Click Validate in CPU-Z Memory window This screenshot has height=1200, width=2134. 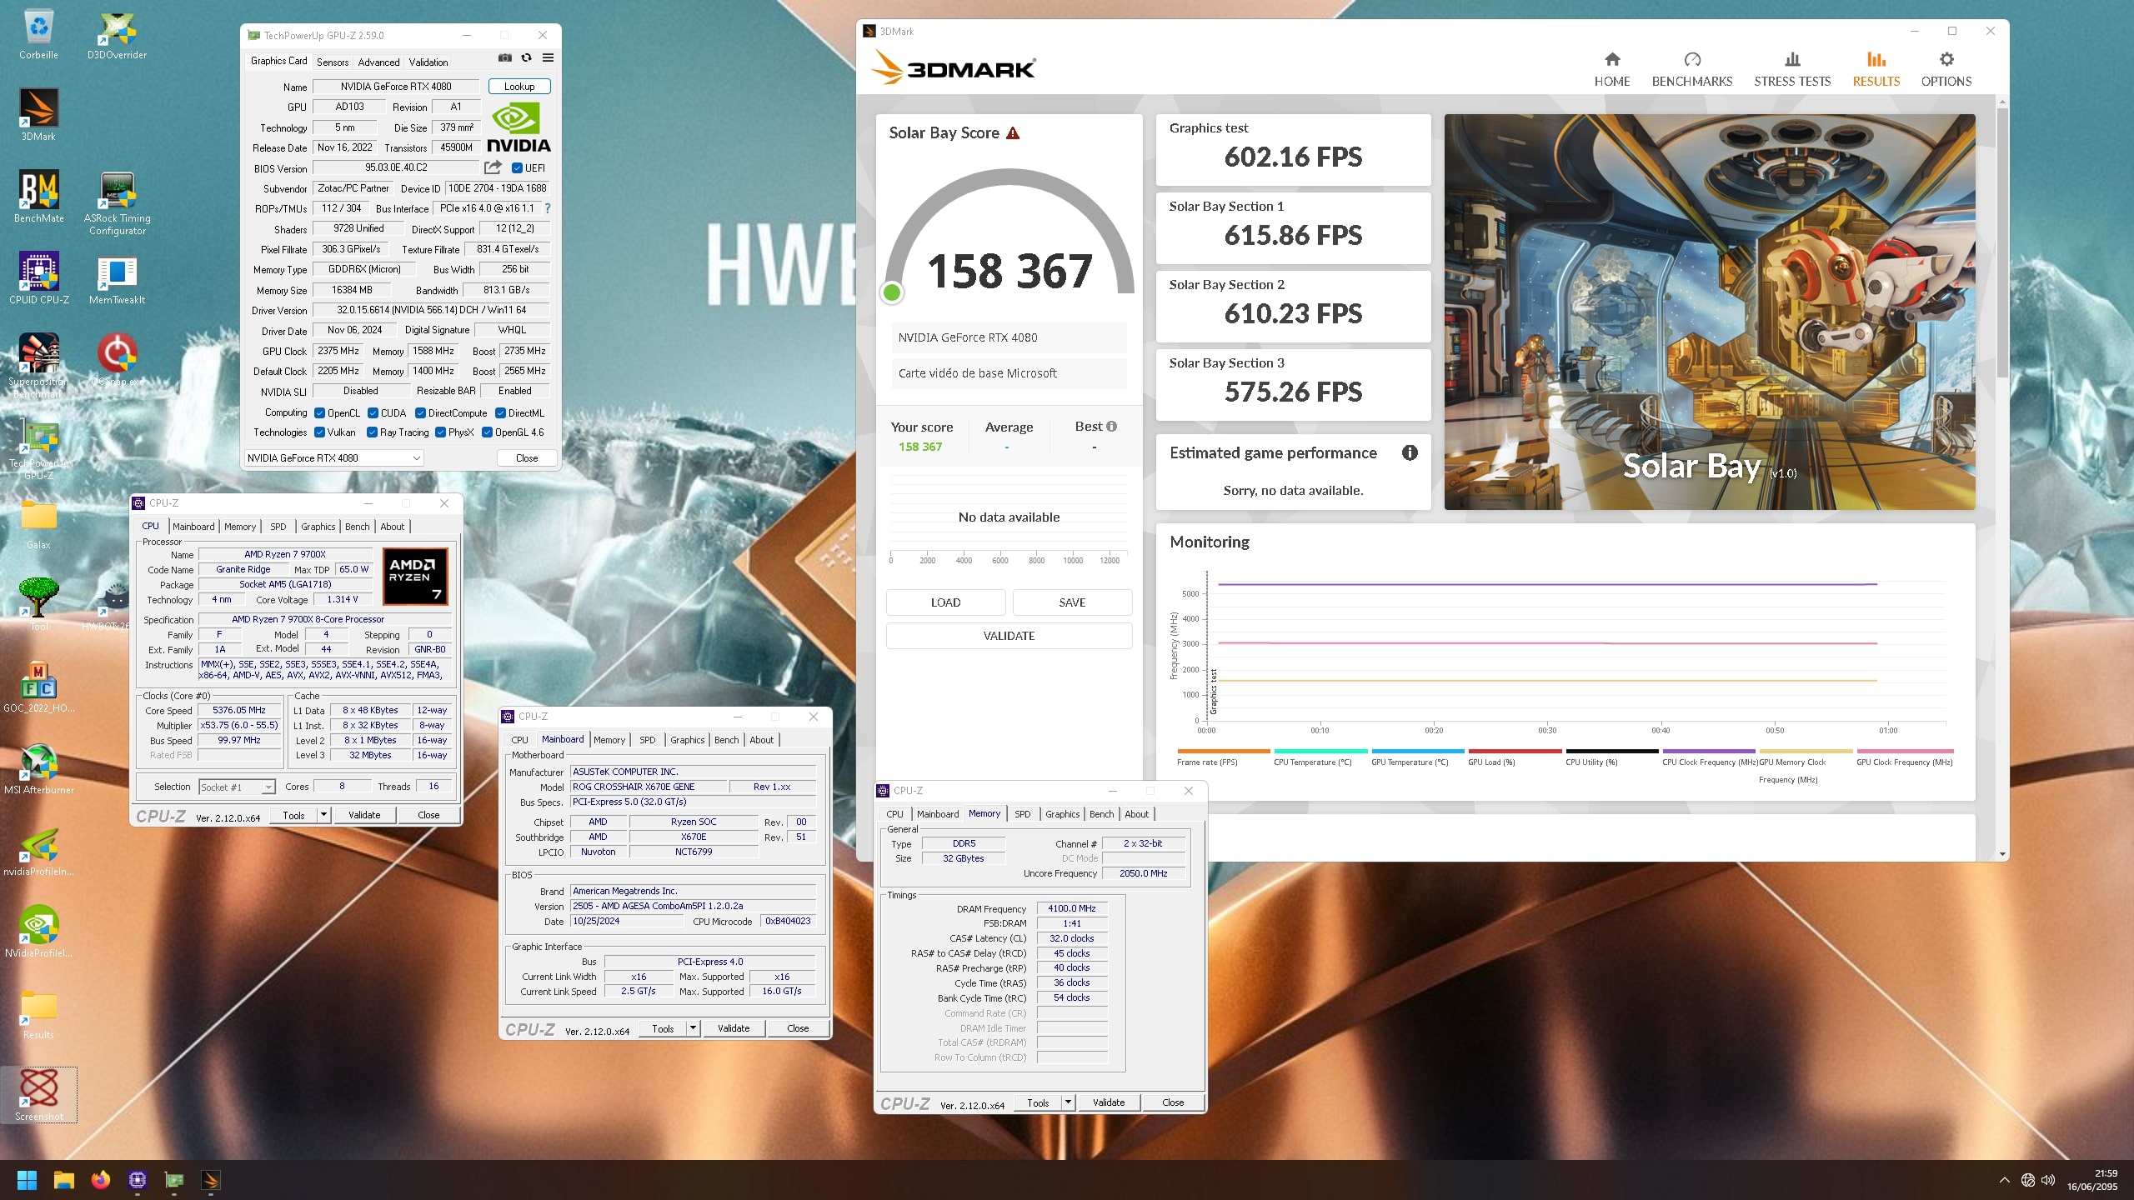pos(1109,1102)
